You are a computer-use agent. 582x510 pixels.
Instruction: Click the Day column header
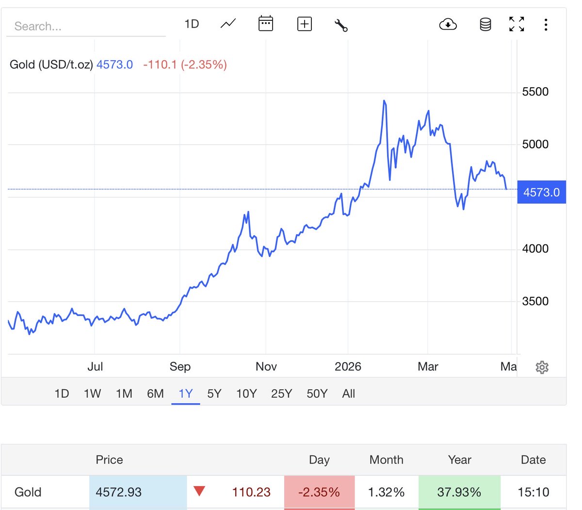(319, 460)
